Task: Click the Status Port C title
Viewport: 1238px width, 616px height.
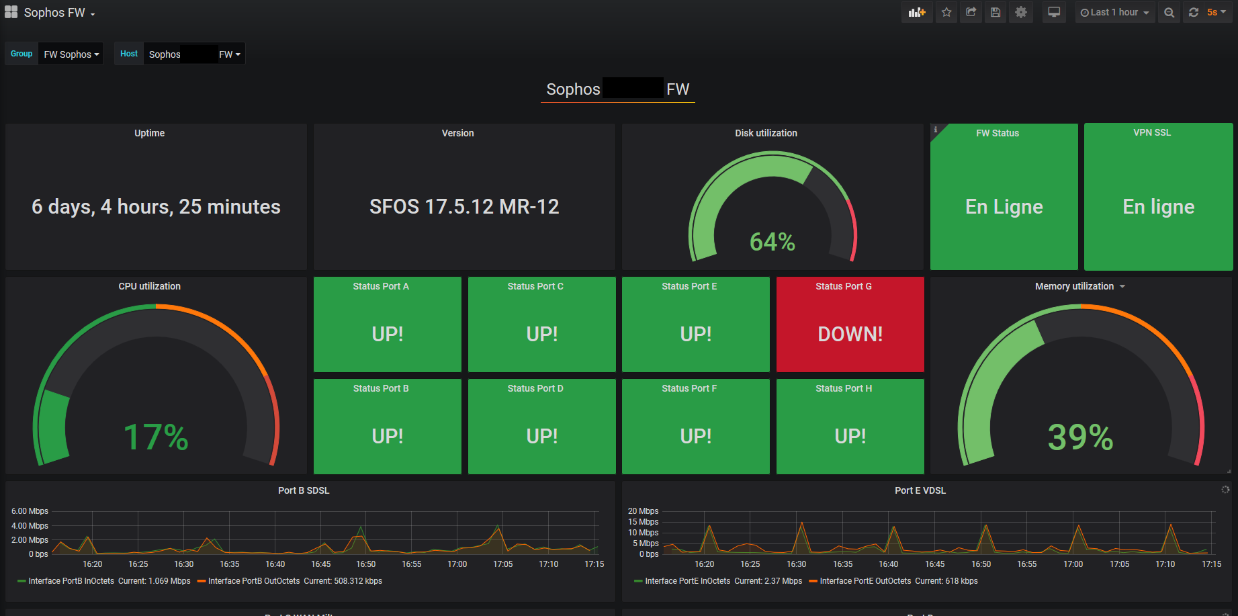Action: [535, 286]
